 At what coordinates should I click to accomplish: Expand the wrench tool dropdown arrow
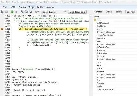pos(39,12)
